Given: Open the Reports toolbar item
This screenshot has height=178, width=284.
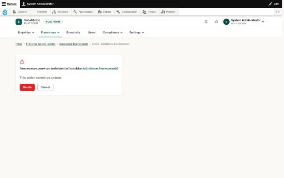Looking at the screenshot, I should point(168,12).
